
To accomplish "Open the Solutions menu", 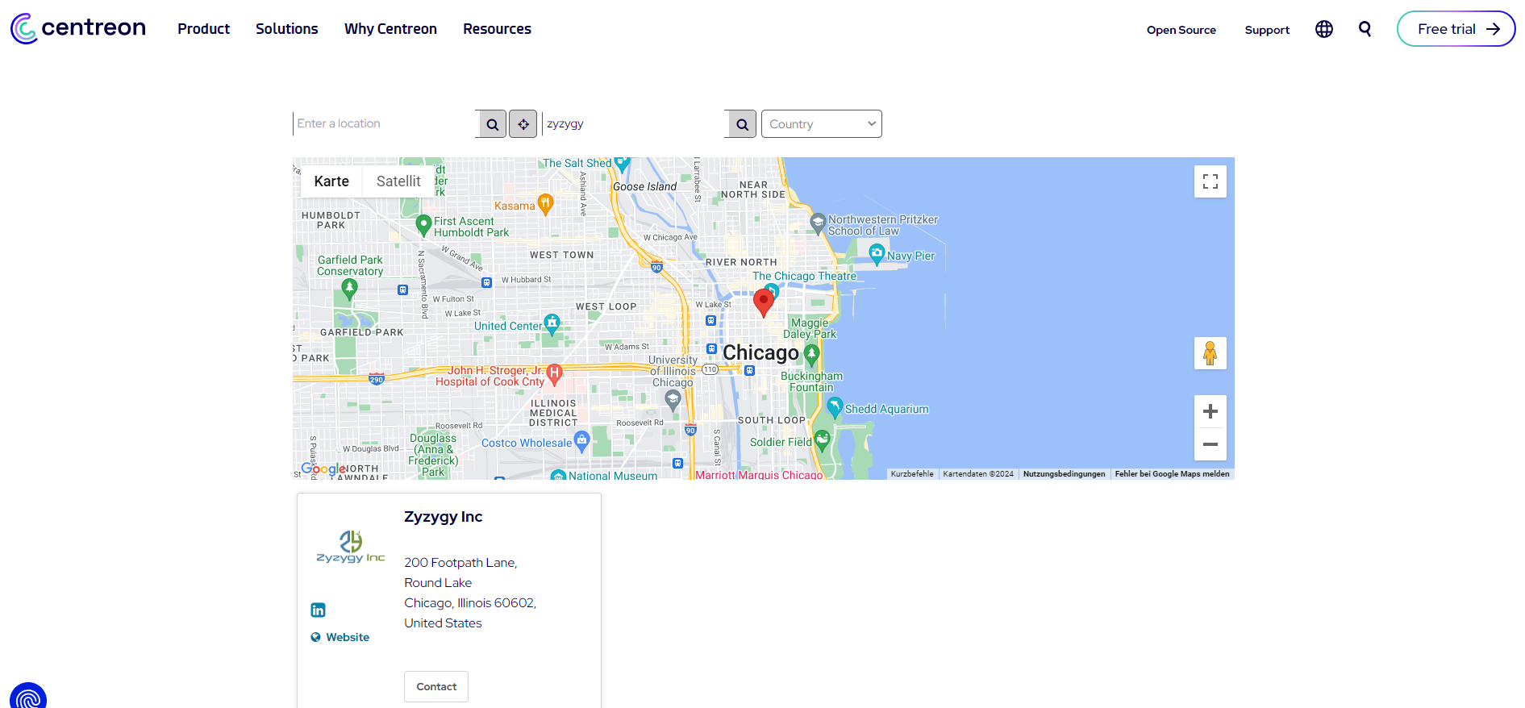I will tap(286, 29).
